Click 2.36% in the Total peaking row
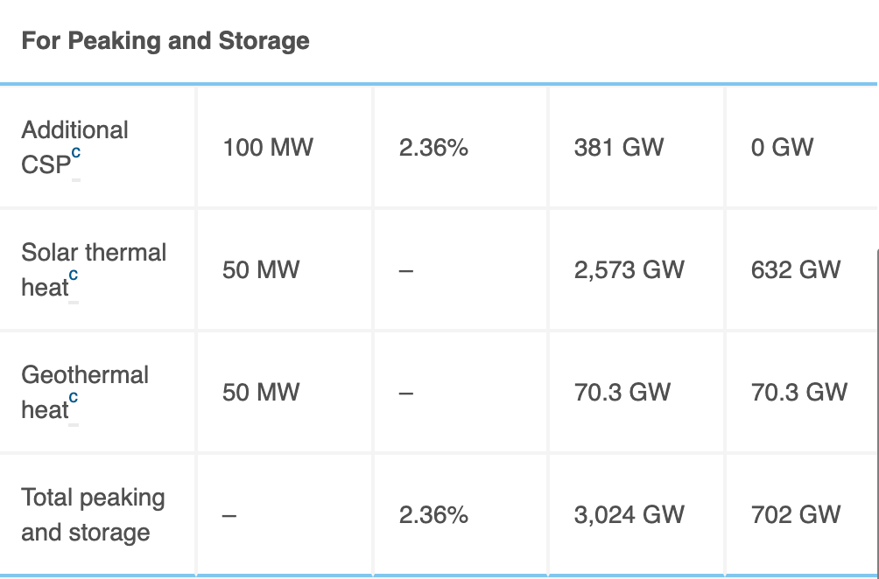The image size is (879, 579). pyautogui.click(x=433, y=515)
